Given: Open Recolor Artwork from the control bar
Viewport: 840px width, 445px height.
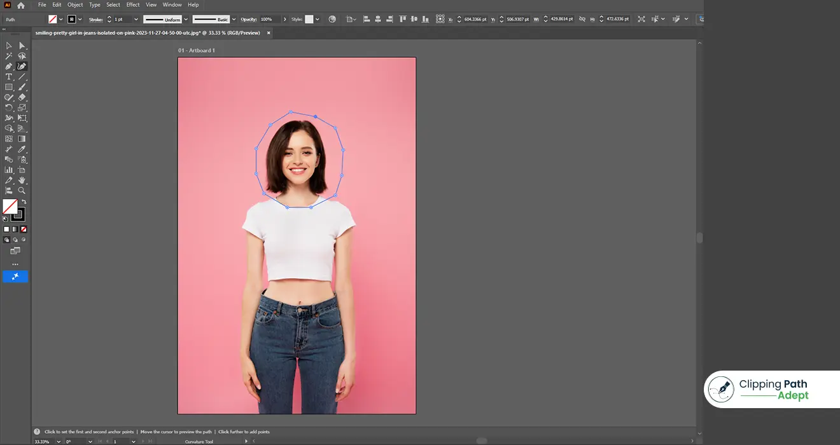Looking at the screenshot, I should click(x=332, y=19).
